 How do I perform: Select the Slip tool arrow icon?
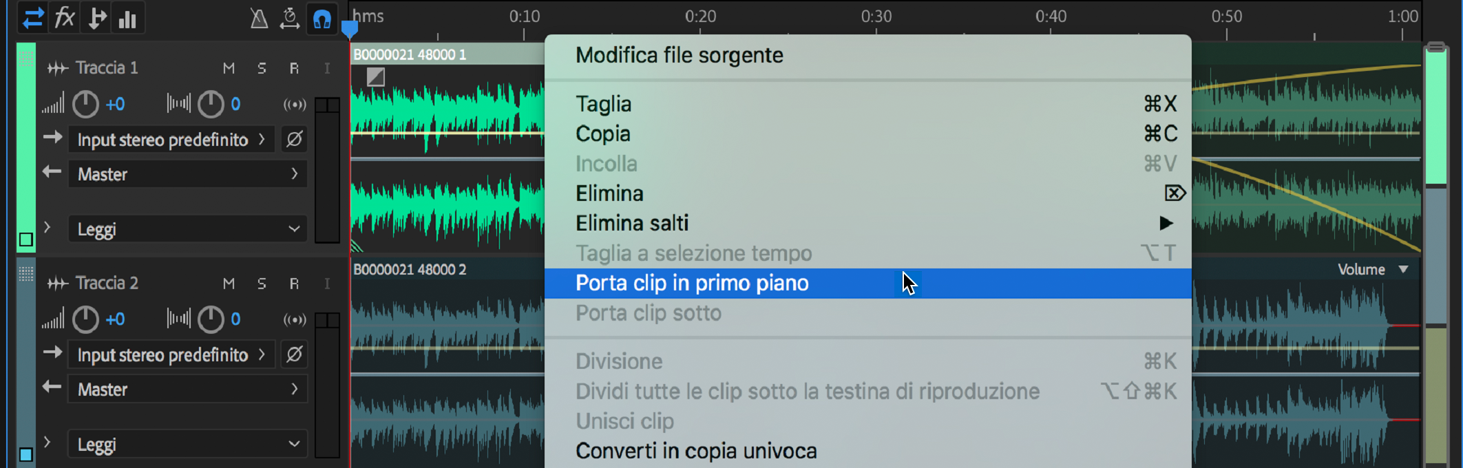(x=96, y=18)
